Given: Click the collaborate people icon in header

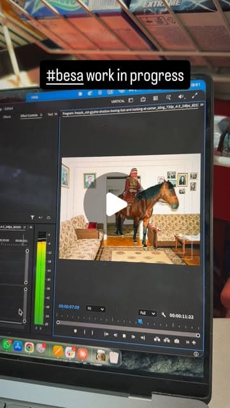Looking at the screenshot, I should click(x=168, y=98).
